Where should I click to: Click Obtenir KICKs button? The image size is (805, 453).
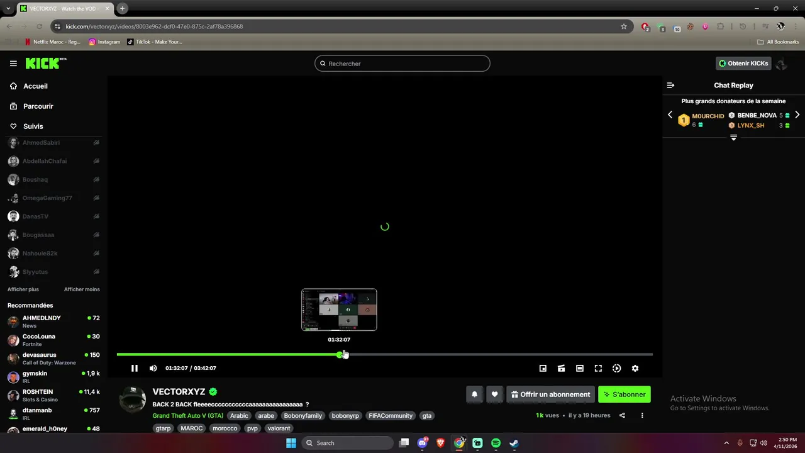tap(743, 64)
